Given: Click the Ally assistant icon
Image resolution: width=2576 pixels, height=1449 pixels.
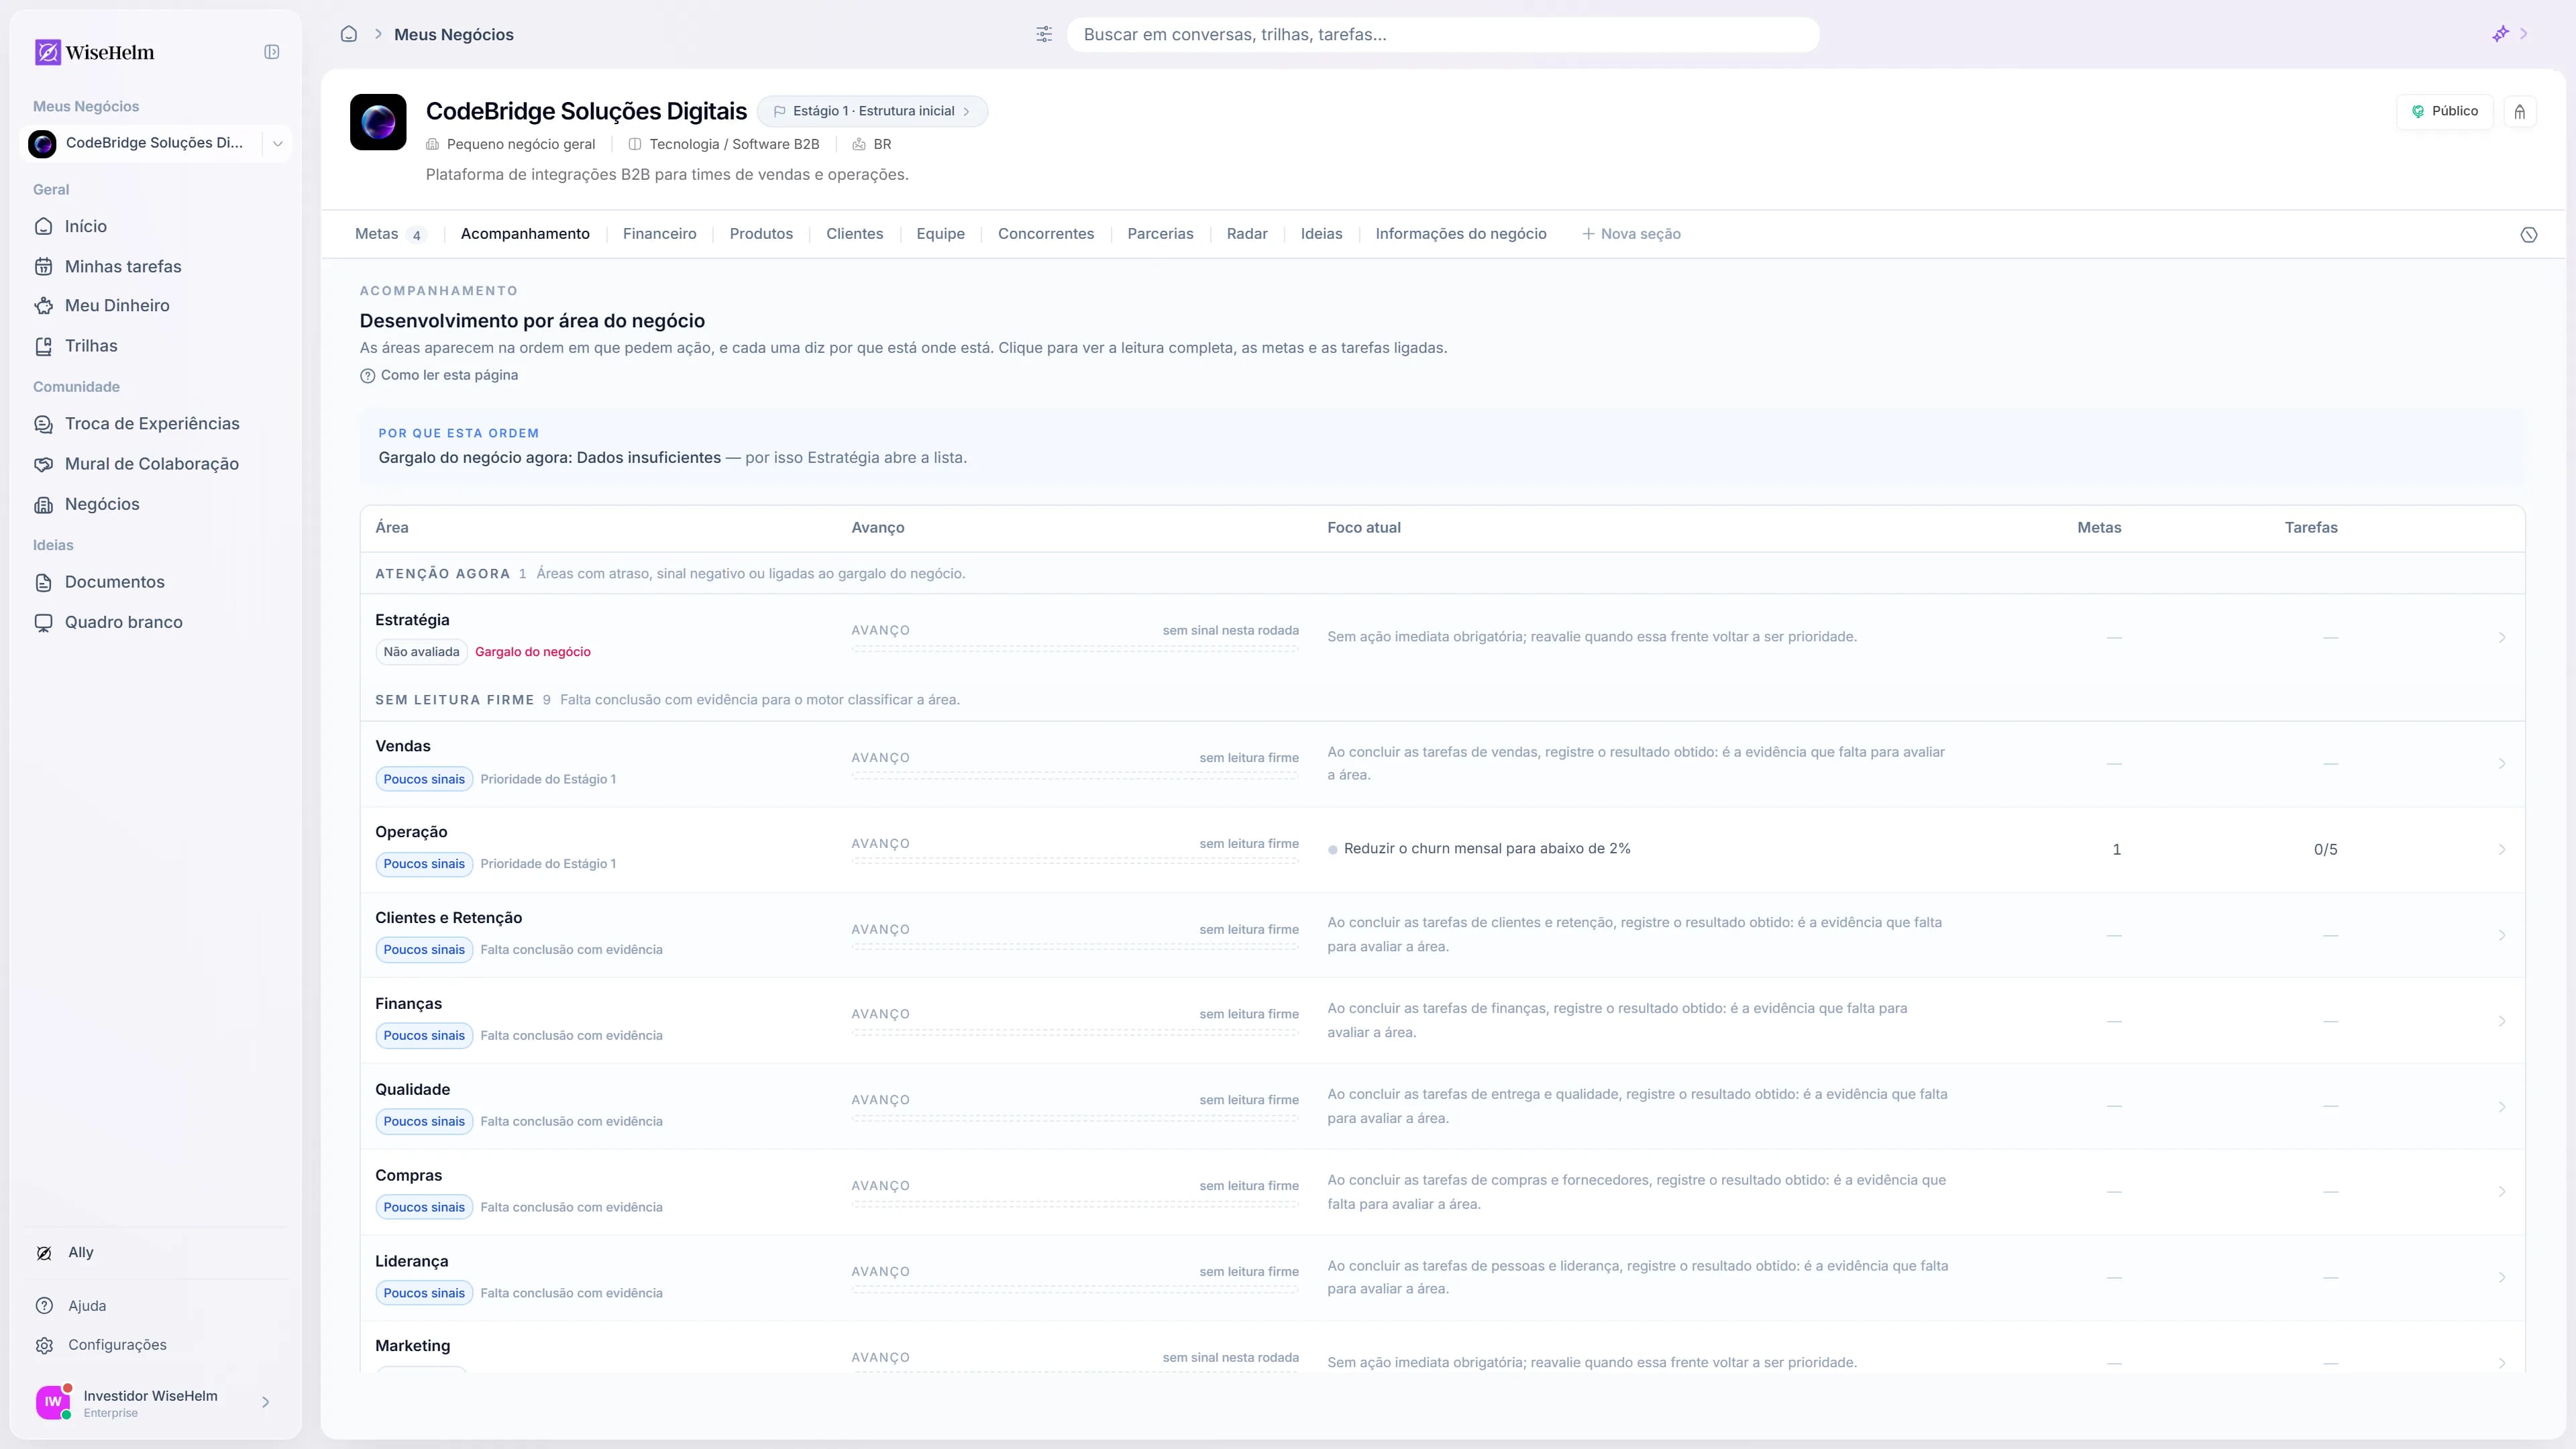Looking at the screenshot, I should click(44, 1253).
